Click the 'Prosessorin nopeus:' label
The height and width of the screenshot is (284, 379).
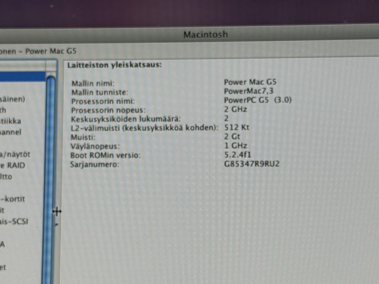point(108,110)
